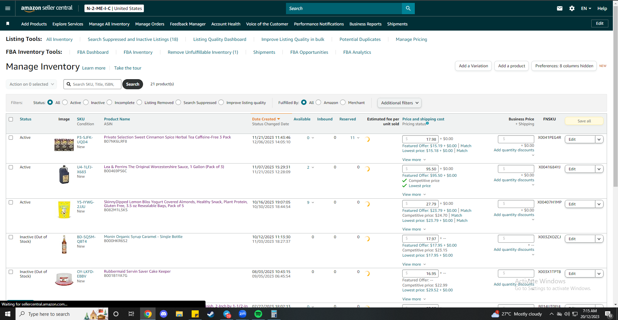Check the SkinnyDipped Almonds row checkbox

[11, 202]
